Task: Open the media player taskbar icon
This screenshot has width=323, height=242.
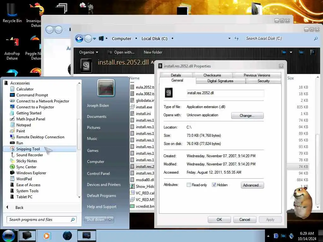Action: (47, 236)
